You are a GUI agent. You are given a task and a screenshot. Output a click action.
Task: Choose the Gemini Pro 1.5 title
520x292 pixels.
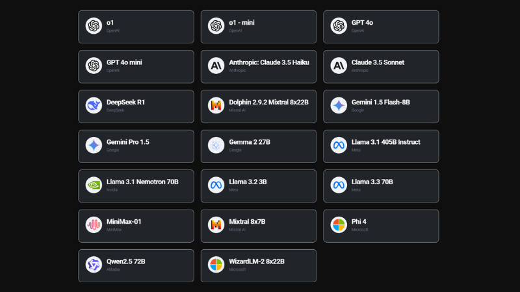(x=127, y=142)
